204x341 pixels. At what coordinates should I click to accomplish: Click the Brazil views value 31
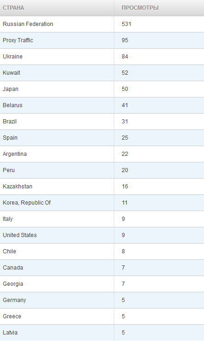coord(125,122)
